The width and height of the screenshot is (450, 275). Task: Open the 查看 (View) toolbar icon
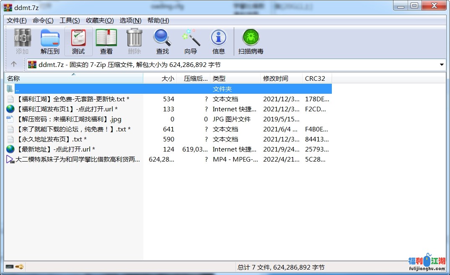(x=106, y=41)
